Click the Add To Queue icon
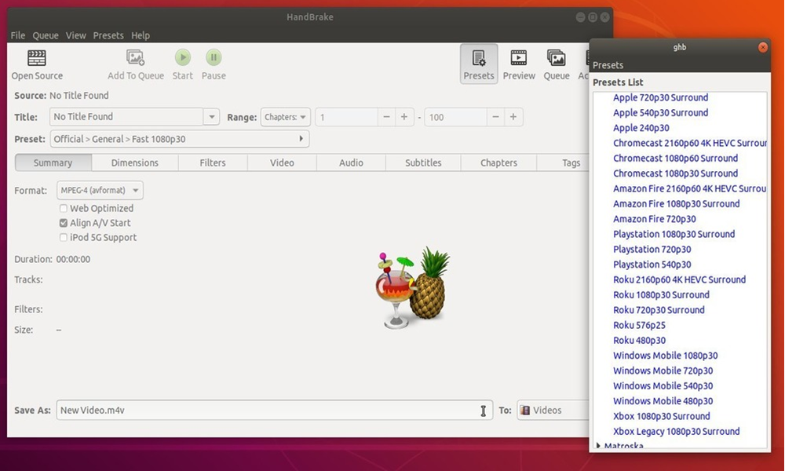 coord(135,58)
